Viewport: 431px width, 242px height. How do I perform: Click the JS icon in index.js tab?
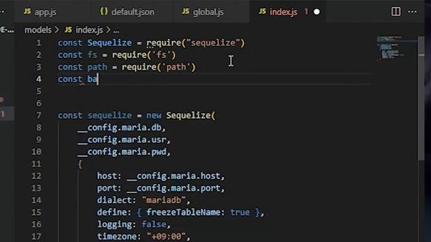[x=262, y=11]
